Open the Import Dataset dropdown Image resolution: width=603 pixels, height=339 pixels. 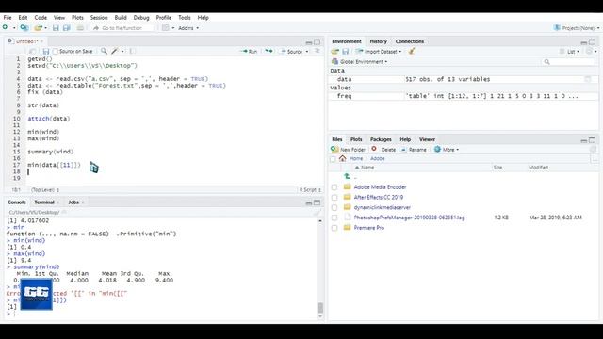379,52
